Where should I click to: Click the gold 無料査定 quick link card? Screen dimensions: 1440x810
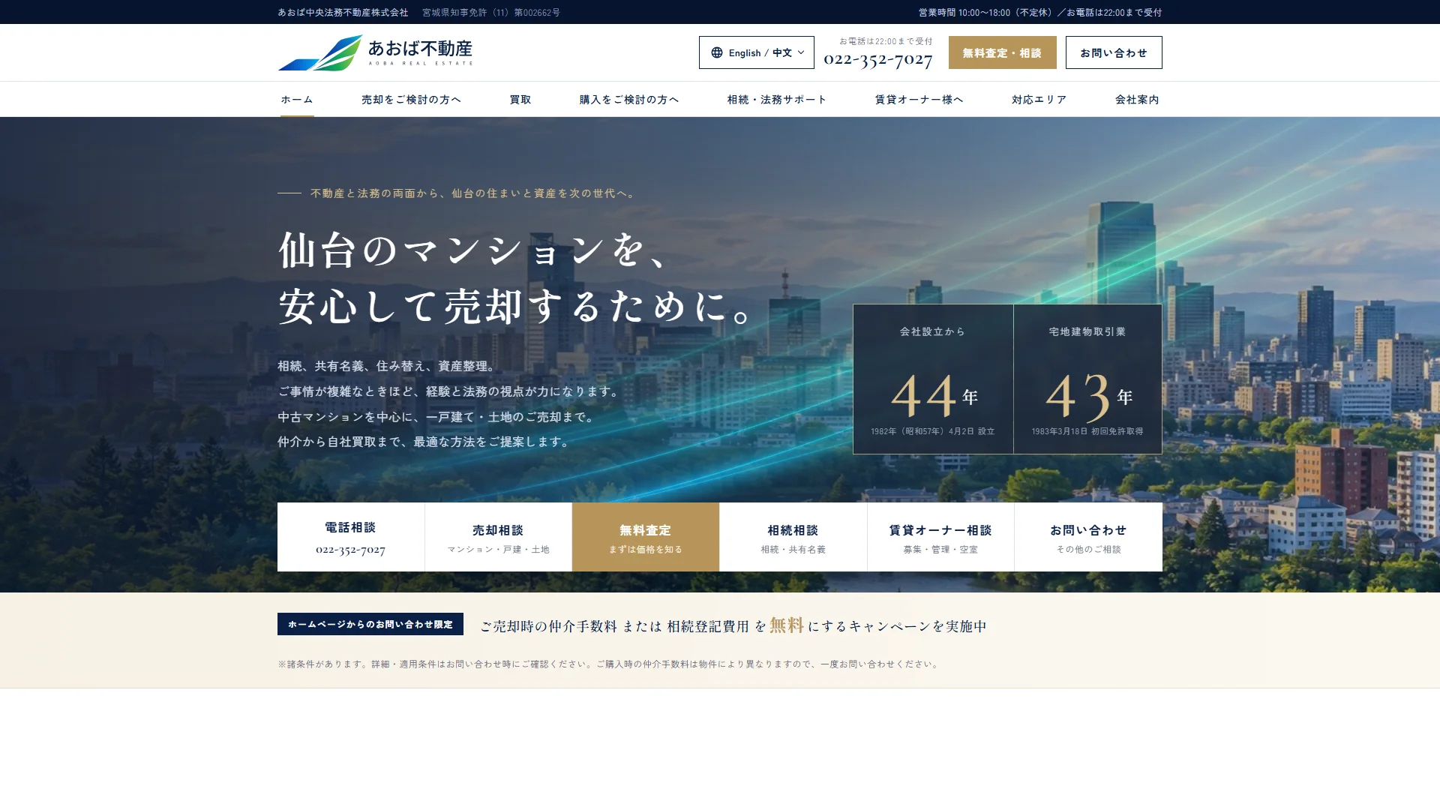(646, 537)
